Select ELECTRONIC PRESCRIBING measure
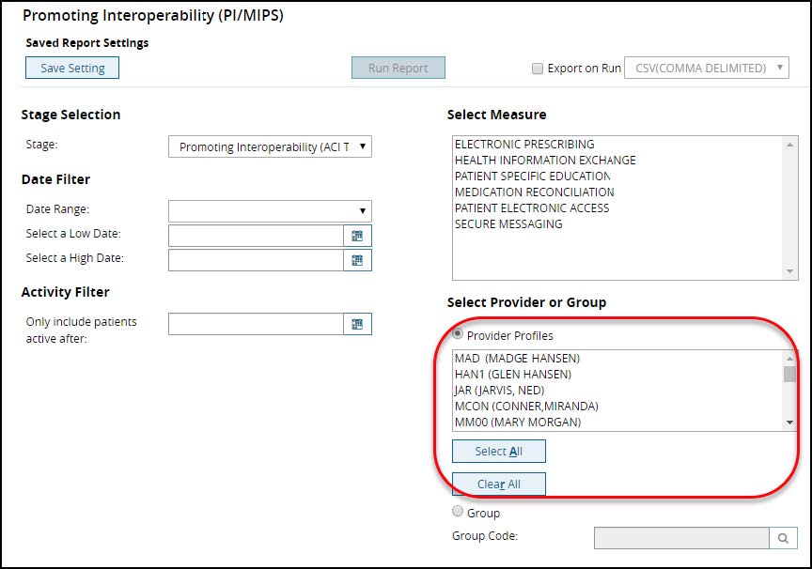Image resolution: width=812 pixels, height=569 pixels. [x=523, y=145]
